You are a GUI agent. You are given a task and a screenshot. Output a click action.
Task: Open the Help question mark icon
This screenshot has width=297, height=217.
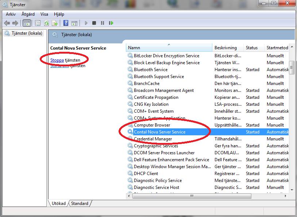click(x=66, y=23)
